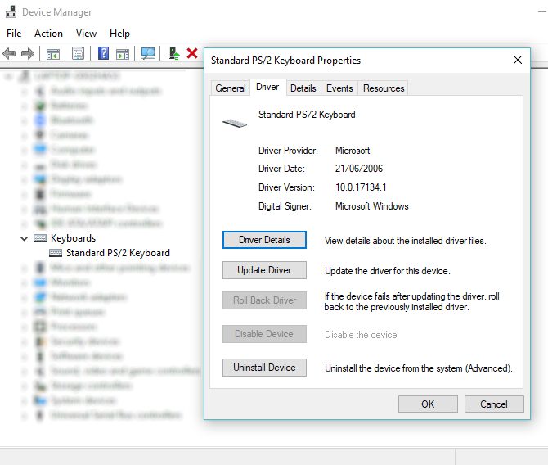The height and width of the screenshot is (465, 548).
Task: Click the red X Uninstall device icon
Action: click(x=192, y=53)
